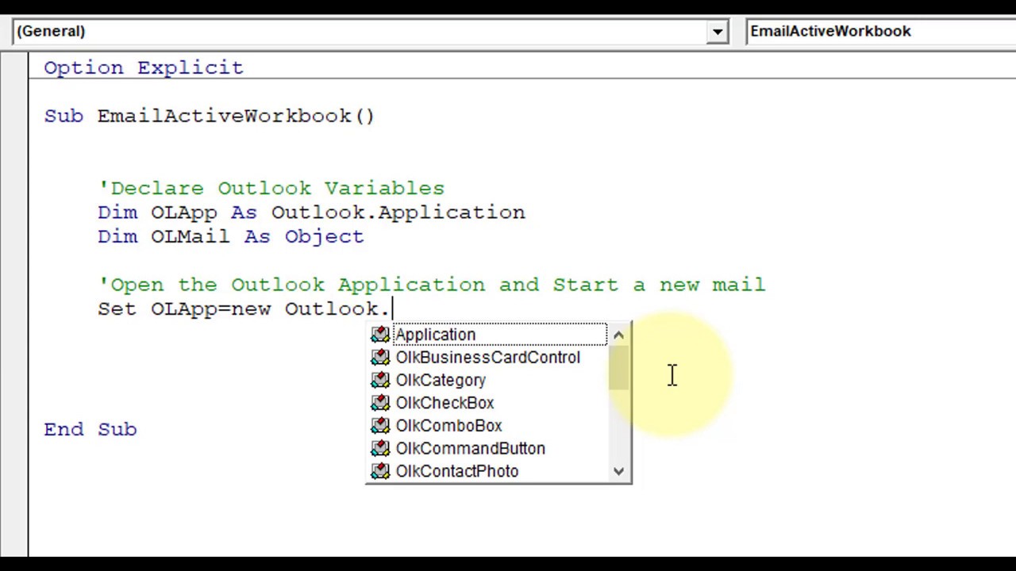Image resolution: width=1016 pixels, height=571 pixels.
Task: Click the Dim OLApp As Outlook.Application line
Action: tap(311, 213)
